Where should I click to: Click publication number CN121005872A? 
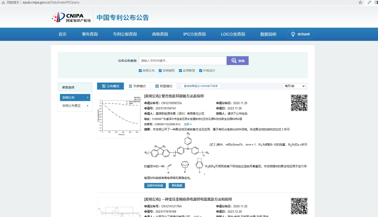pos(171,103)
